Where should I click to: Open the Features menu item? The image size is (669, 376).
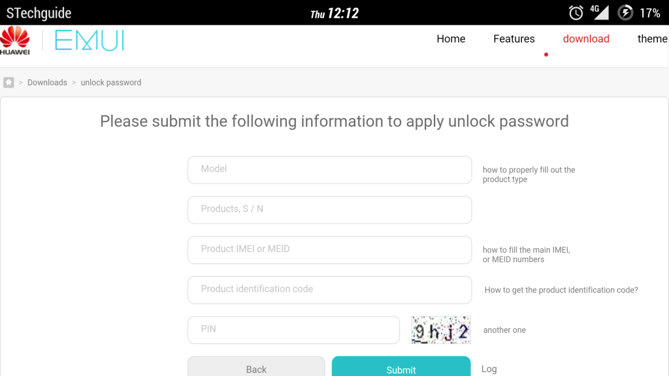coord(514,39)
